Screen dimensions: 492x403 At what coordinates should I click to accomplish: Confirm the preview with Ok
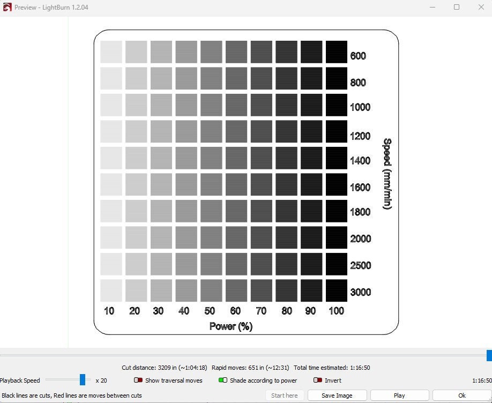461,395
